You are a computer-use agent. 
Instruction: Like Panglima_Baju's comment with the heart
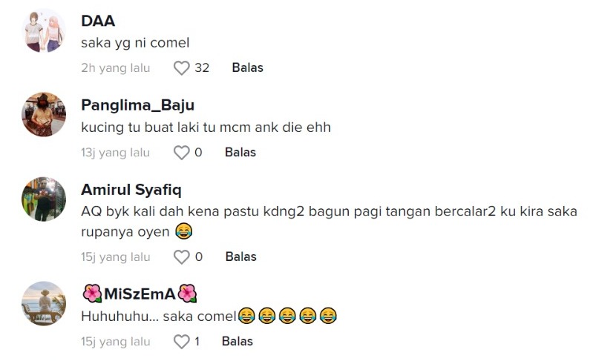coord(182,153)
